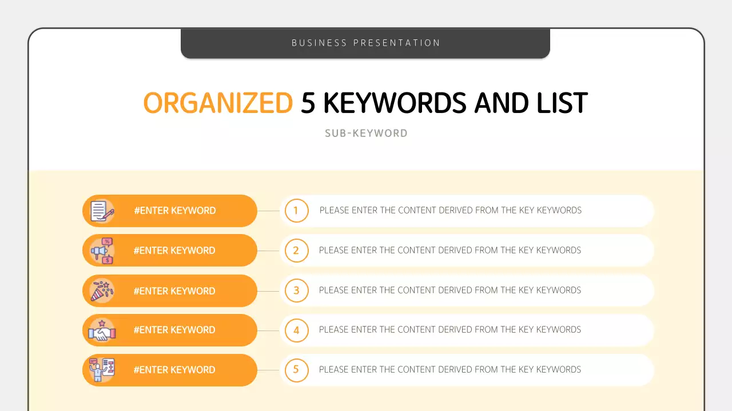The height and width of the screenshot is (411, 732).
Task: Click the number 3 circle
Action: (x=296, y=291)
